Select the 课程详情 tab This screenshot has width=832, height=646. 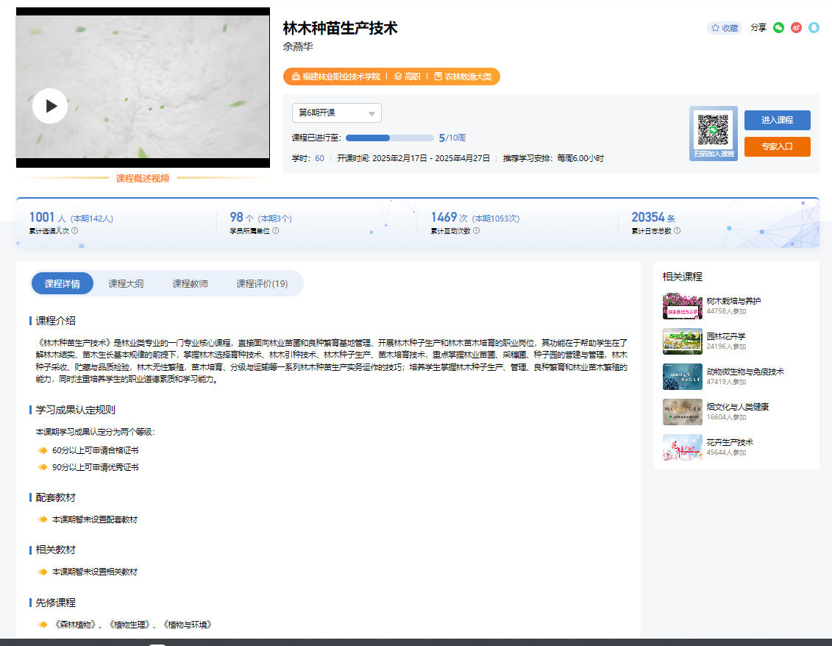coord(62,283)
